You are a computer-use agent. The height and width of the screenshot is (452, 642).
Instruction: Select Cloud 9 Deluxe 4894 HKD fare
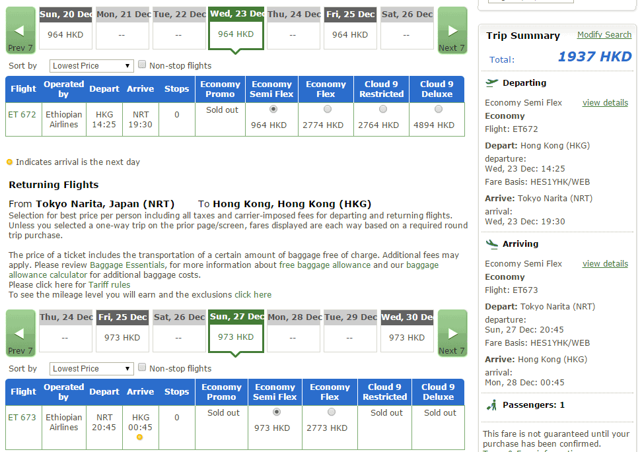click(x=437, y=110)
